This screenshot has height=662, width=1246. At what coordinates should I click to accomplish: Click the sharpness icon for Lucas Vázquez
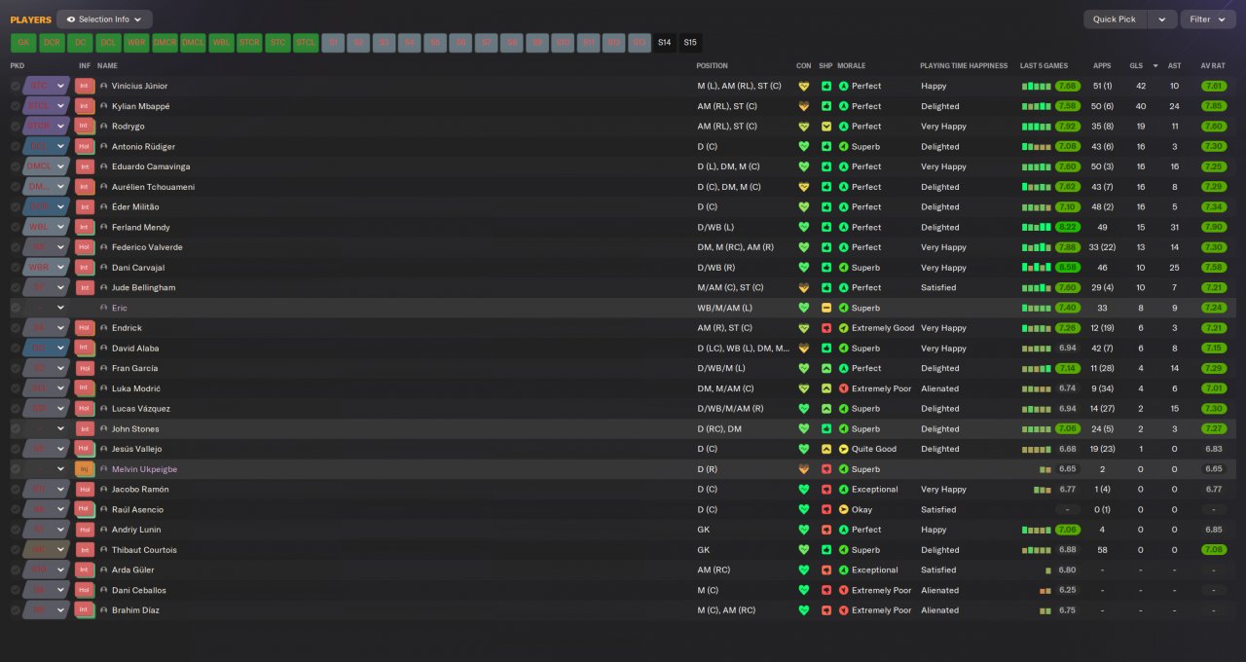click(825, 409)
